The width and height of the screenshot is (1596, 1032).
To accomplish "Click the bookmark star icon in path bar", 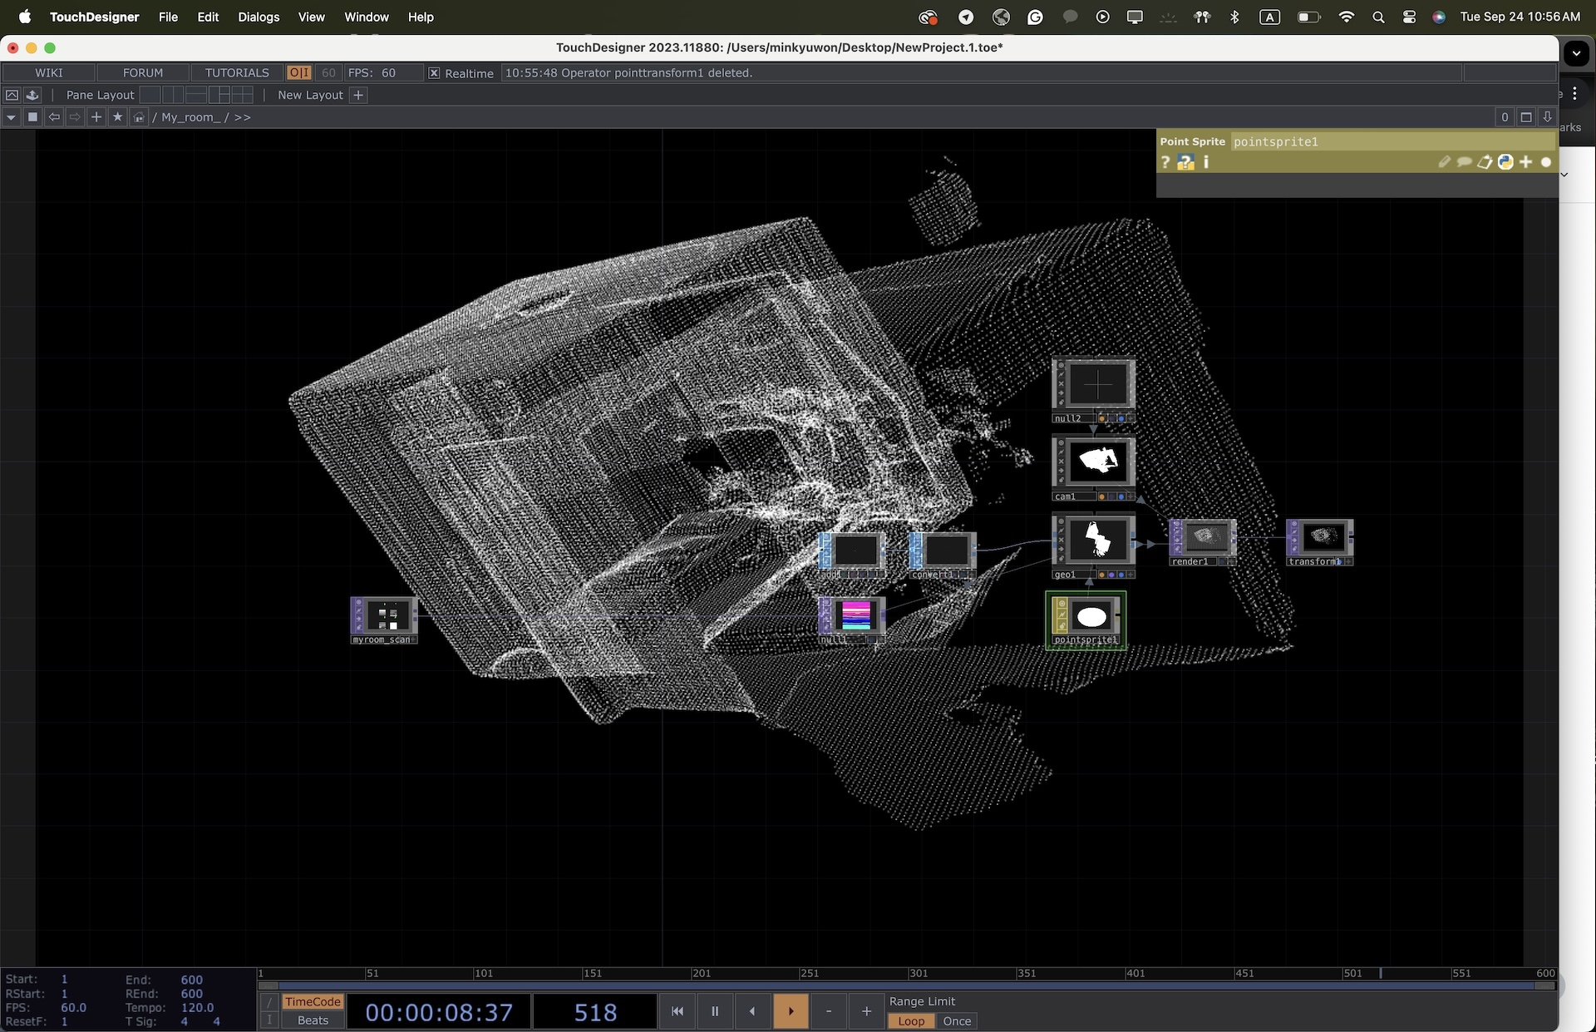I will point(117,117).
